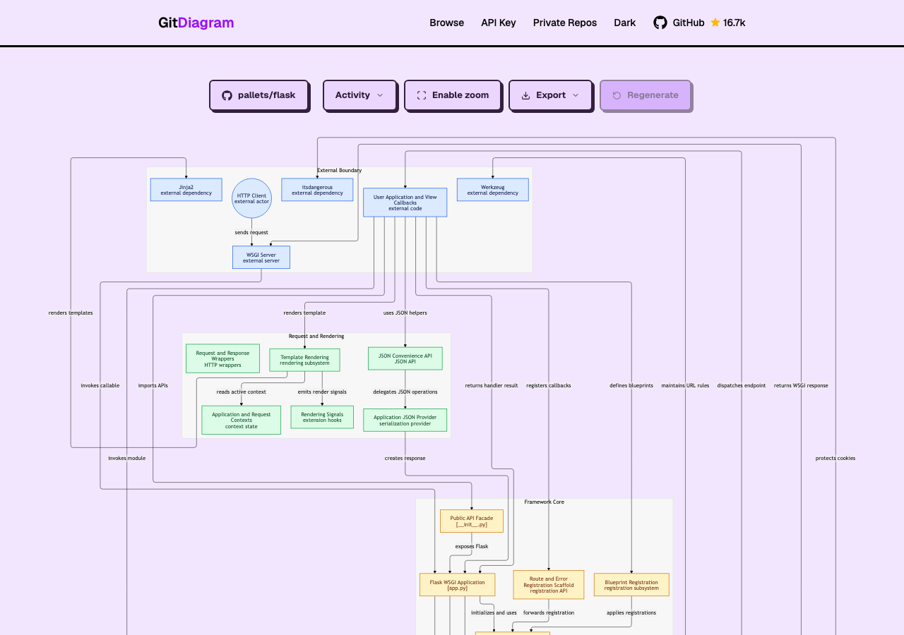Click the GitHub icon in pallets/flask button

coord(227,95)
